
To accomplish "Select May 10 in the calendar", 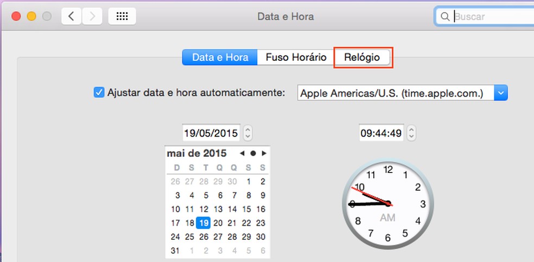I will coord(175,209).
